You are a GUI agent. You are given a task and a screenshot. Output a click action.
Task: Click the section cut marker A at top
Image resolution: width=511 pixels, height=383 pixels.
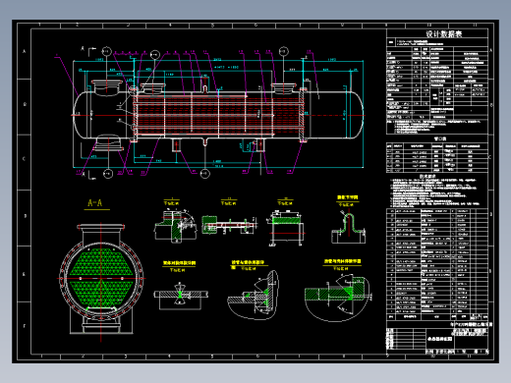coord(83,48)
